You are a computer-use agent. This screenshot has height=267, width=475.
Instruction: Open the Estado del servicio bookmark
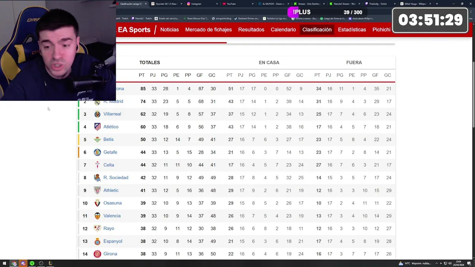click(x=167, y=18)
